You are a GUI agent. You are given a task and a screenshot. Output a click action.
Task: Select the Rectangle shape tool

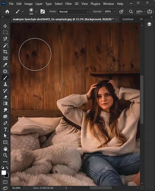5,142
